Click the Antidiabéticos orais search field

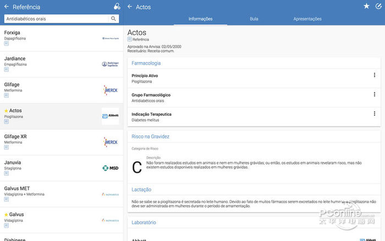[55, 19]
